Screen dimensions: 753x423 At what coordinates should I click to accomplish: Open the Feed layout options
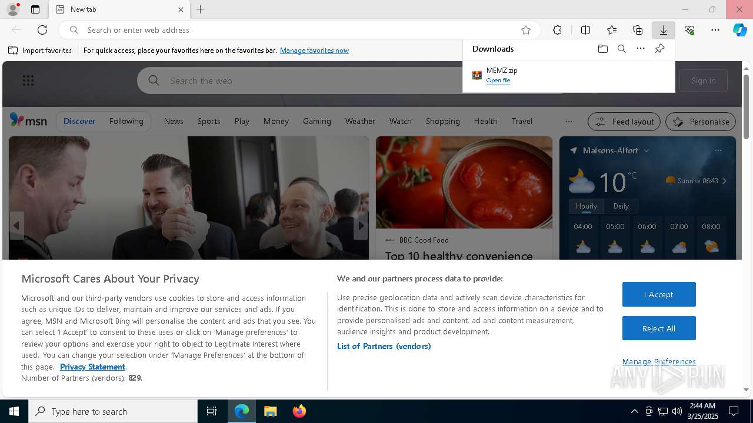(x=624, y=122)
